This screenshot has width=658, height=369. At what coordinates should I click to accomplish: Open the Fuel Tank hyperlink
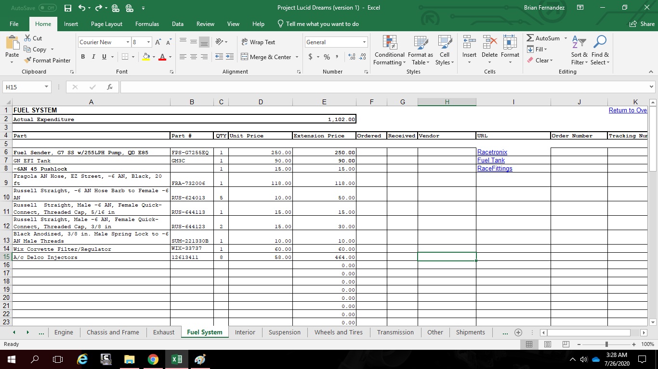click(x=491, y=160)
